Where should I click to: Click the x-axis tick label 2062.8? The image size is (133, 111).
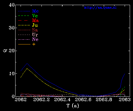(x=104, y=100)
